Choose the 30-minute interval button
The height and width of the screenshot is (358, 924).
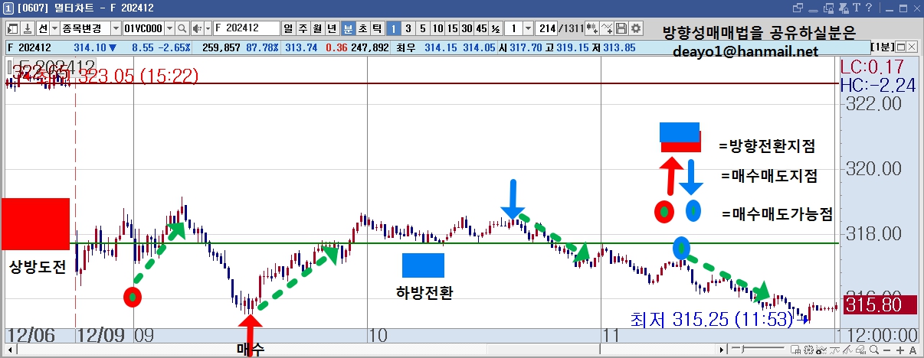click(x=467, y=28)
